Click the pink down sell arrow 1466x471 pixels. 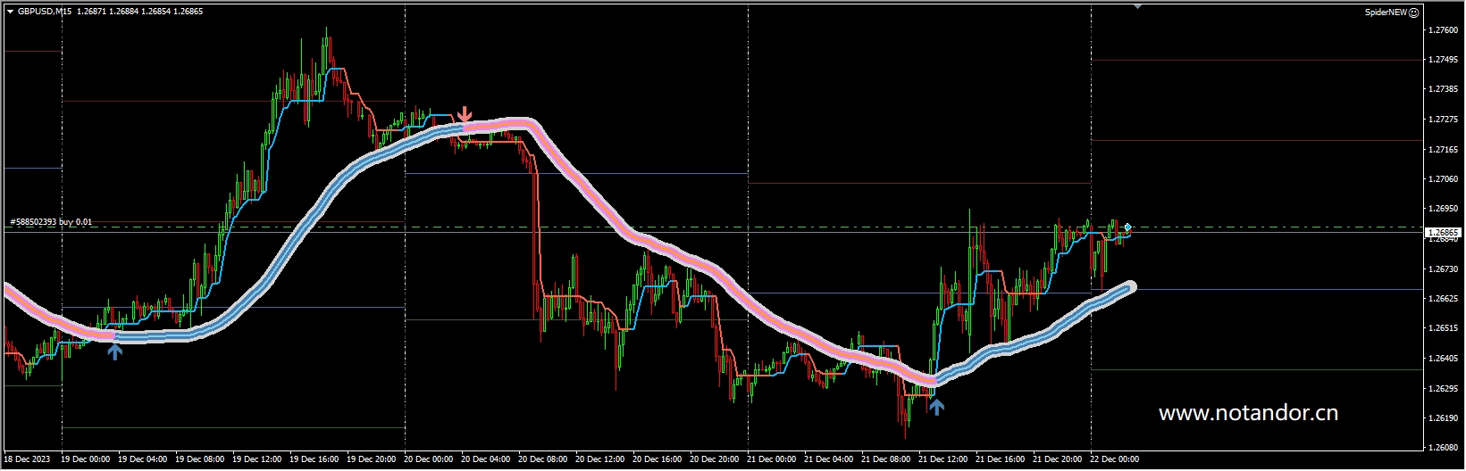464,114
